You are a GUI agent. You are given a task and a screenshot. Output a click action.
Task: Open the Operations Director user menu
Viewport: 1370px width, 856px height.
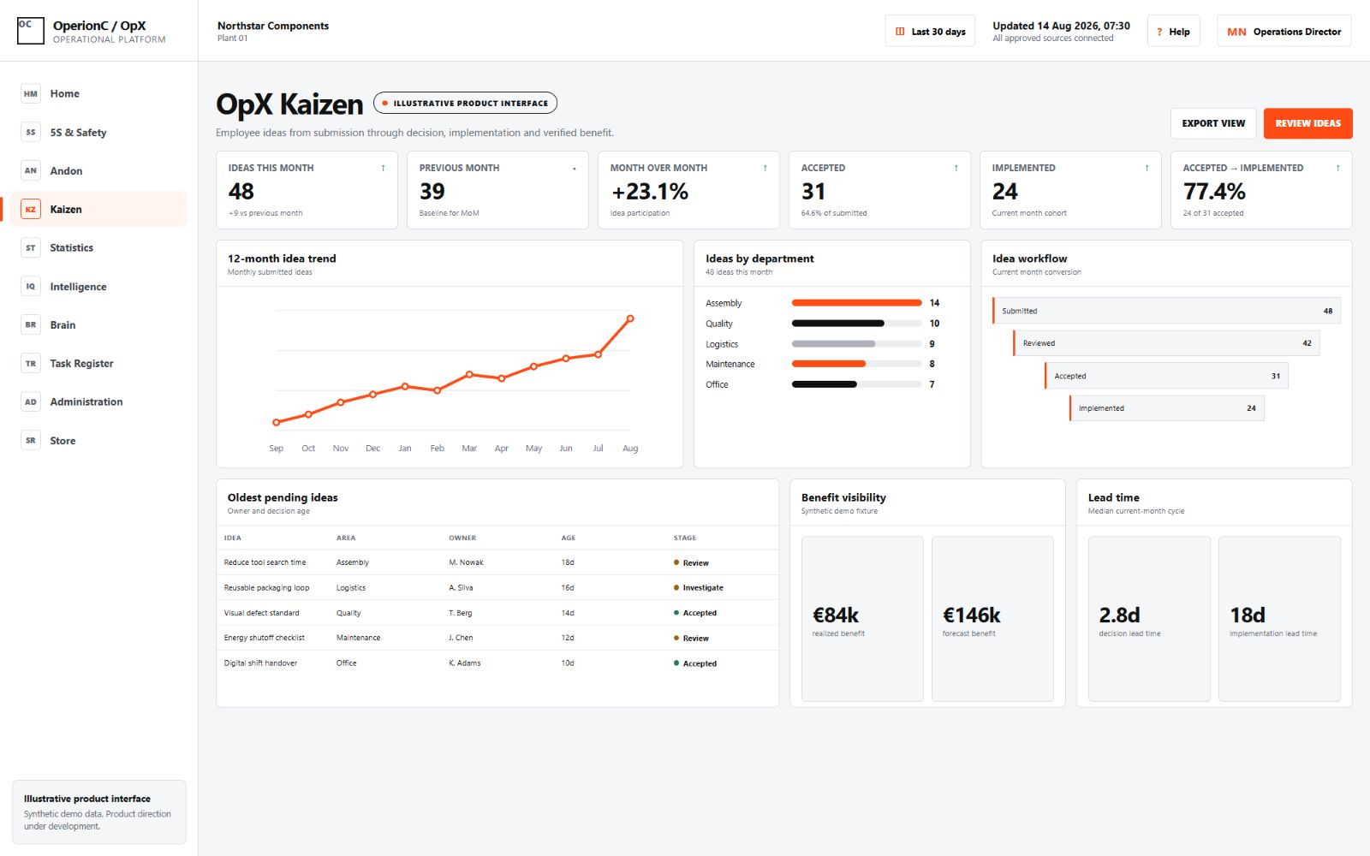tap(1284, 32)
